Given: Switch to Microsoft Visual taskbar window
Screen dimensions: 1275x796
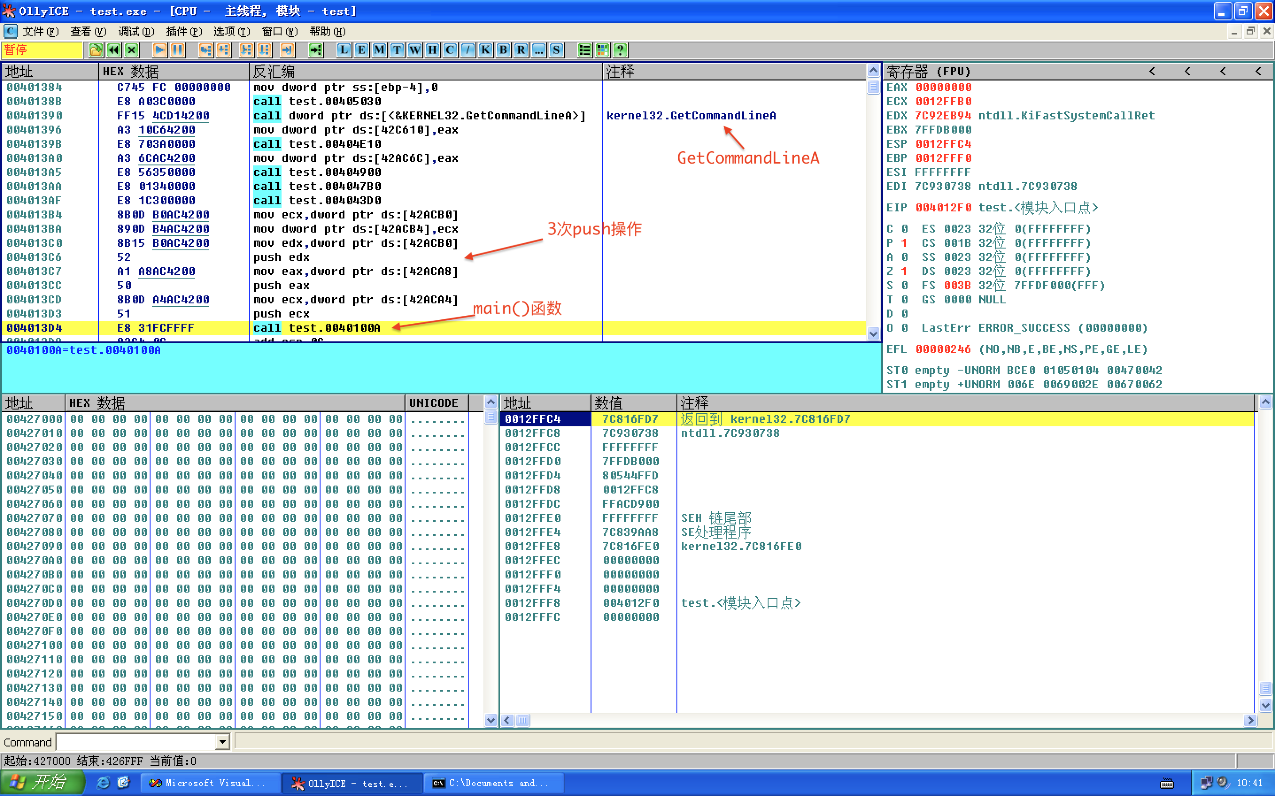Looking at the screenshot, I should point(211,783).
